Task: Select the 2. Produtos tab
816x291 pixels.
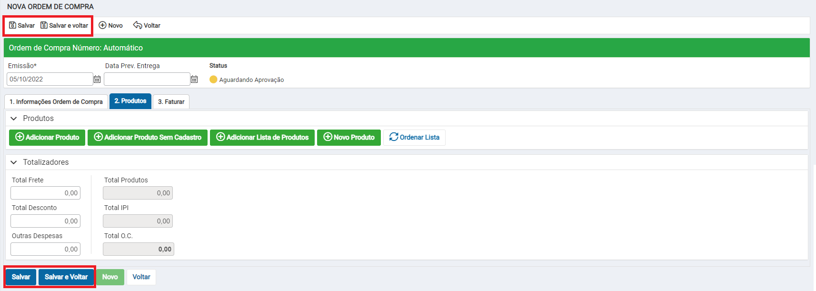Action: (x=130, y=101)
